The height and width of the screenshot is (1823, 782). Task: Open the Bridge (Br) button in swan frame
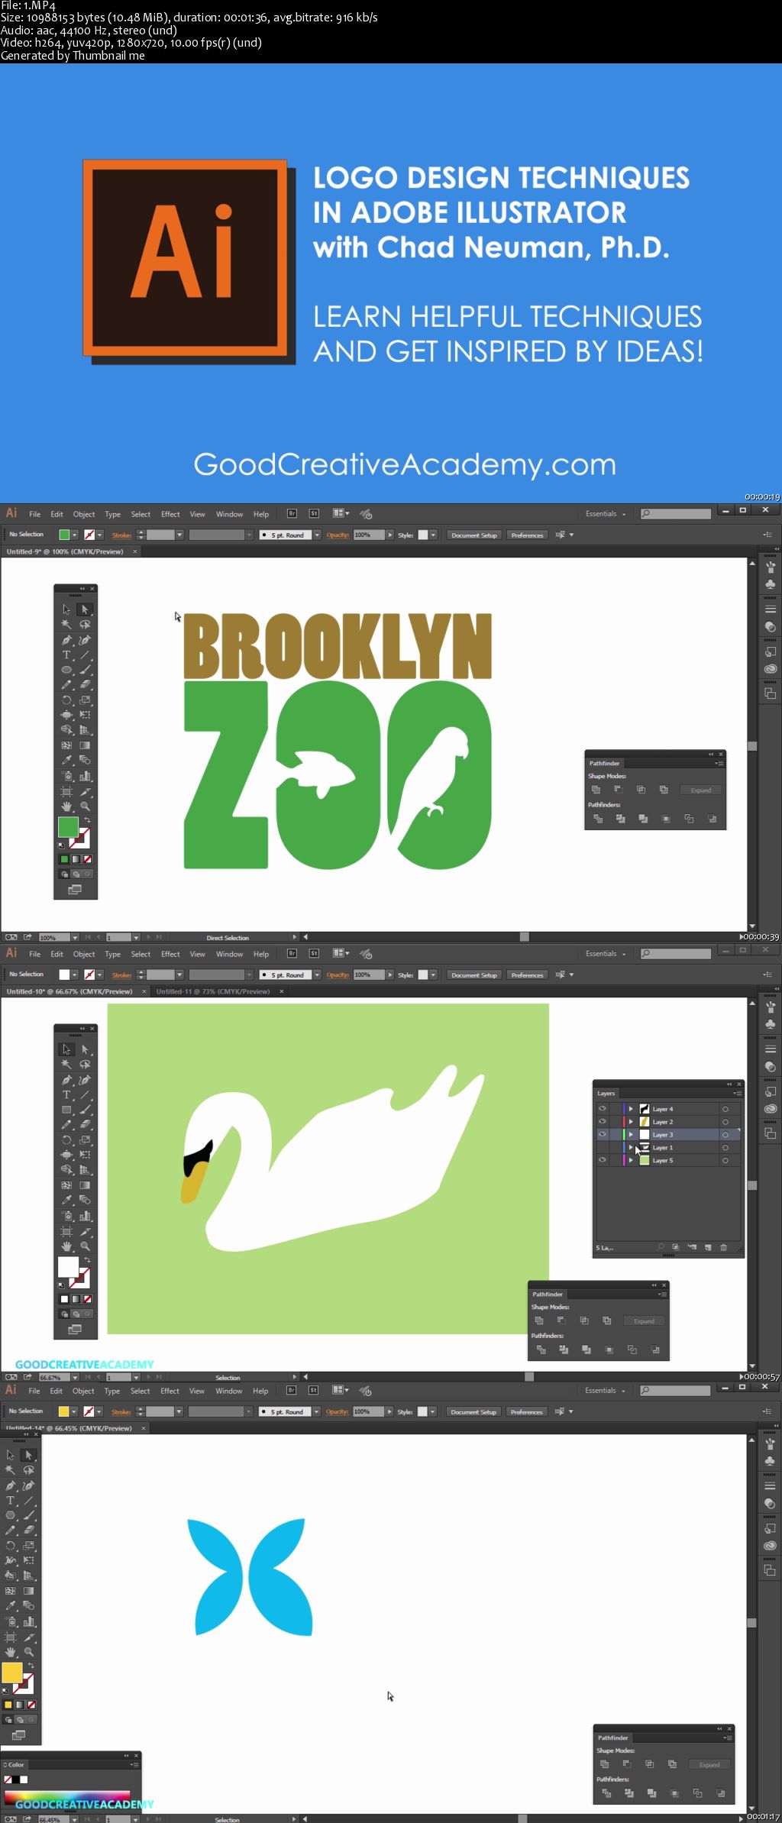[x=292, y=954]
